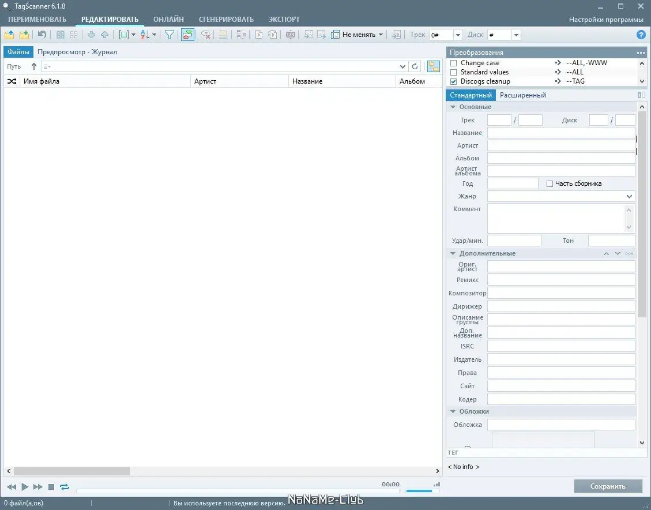
Task: Stop playback with the square stop button
Action: pyautogui.click(x=51, y=487)
